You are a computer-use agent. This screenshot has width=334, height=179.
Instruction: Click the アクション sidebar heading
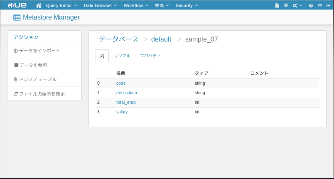pyautogui.click(x=26, y=37)
